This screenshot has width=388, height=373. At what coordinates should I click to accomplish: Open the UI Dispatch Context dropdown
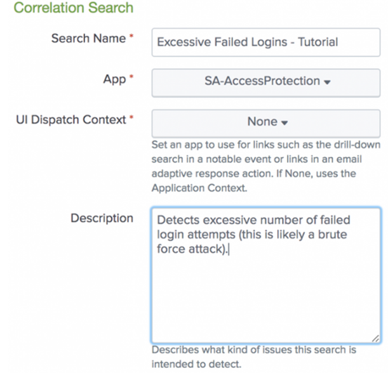(x=265, y=121)
